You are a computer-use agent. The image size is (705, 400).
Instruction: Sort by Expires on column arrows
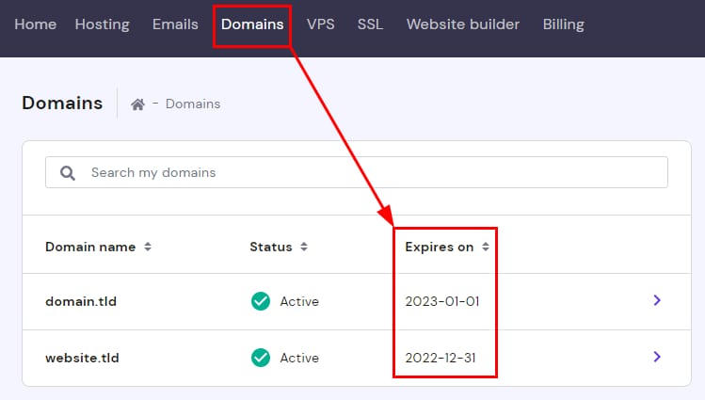coord(486,247)
